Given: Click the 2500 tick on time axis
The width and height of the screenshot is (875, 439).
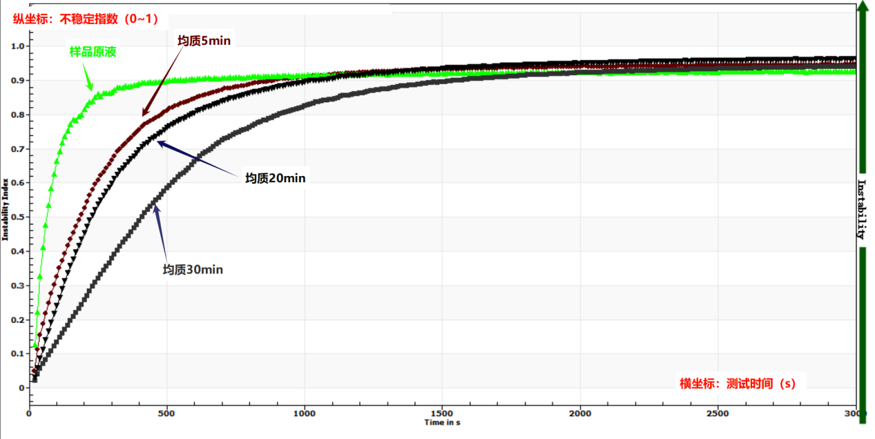Looking at the screenshot, I should coord(718,413).
